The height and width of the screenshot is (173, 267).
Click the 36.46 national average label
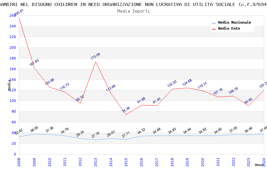tap(248, 130)
